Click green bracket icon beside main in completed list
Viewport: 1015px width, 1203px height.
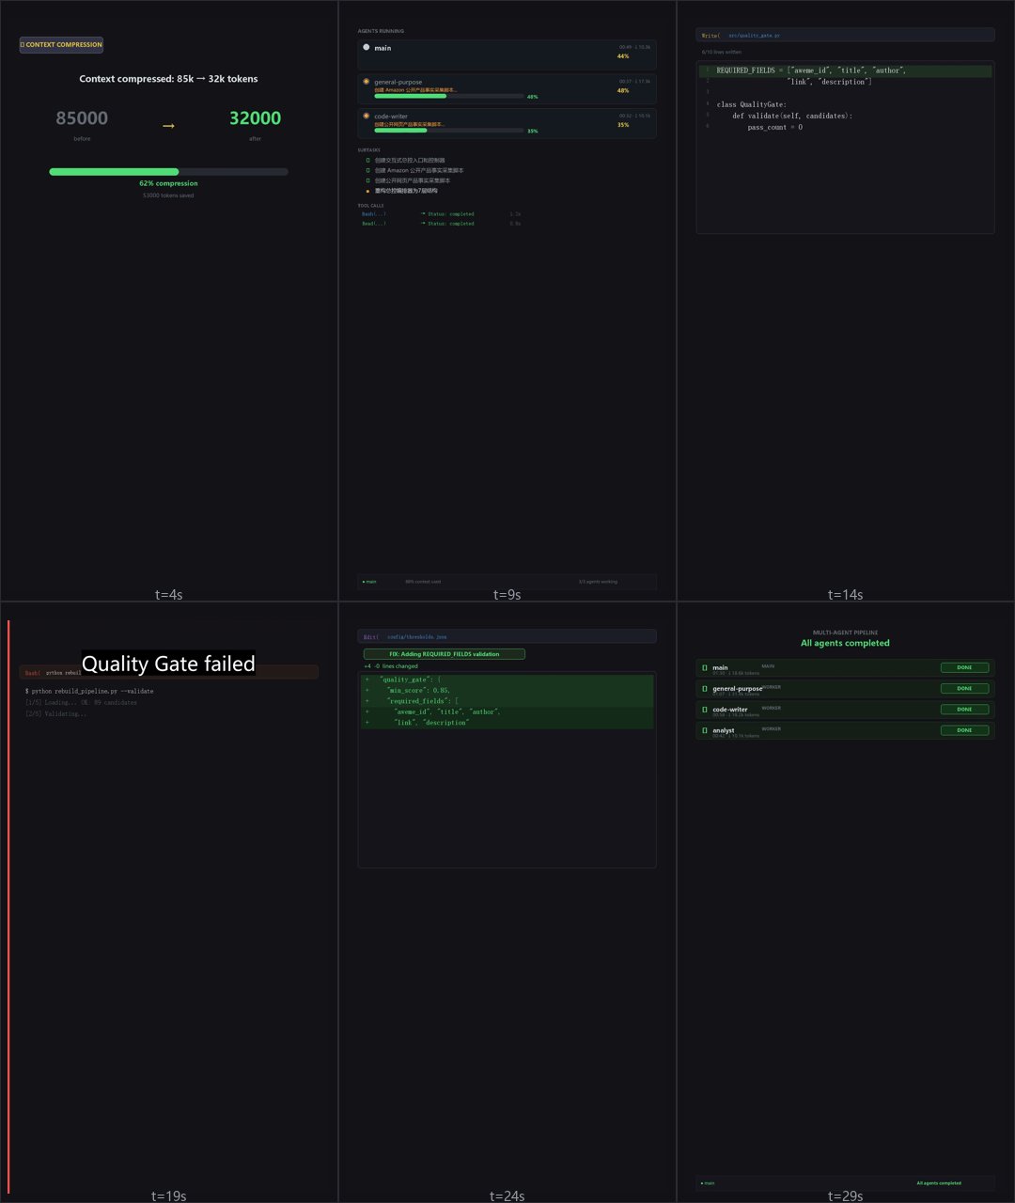(705, 668)
